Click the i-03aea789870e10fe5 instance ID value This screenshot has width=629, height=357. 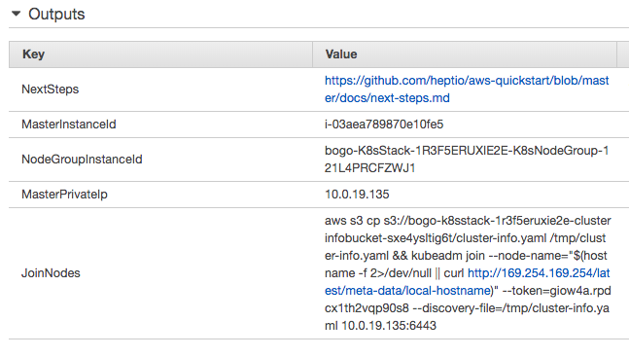(384, 125)
